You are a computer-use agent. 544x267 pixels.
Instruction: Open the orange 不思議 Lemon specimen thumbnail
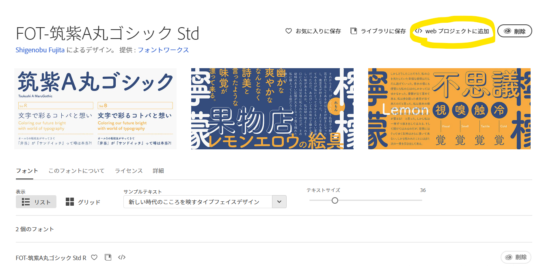tap(449, 108)
